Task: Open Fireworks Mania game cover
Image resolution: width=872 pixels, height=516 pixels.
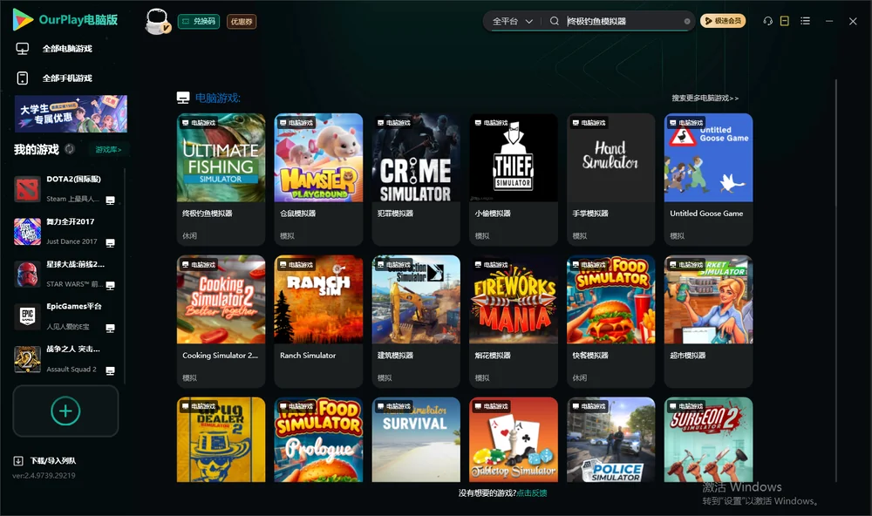Action: coord(514,299)
